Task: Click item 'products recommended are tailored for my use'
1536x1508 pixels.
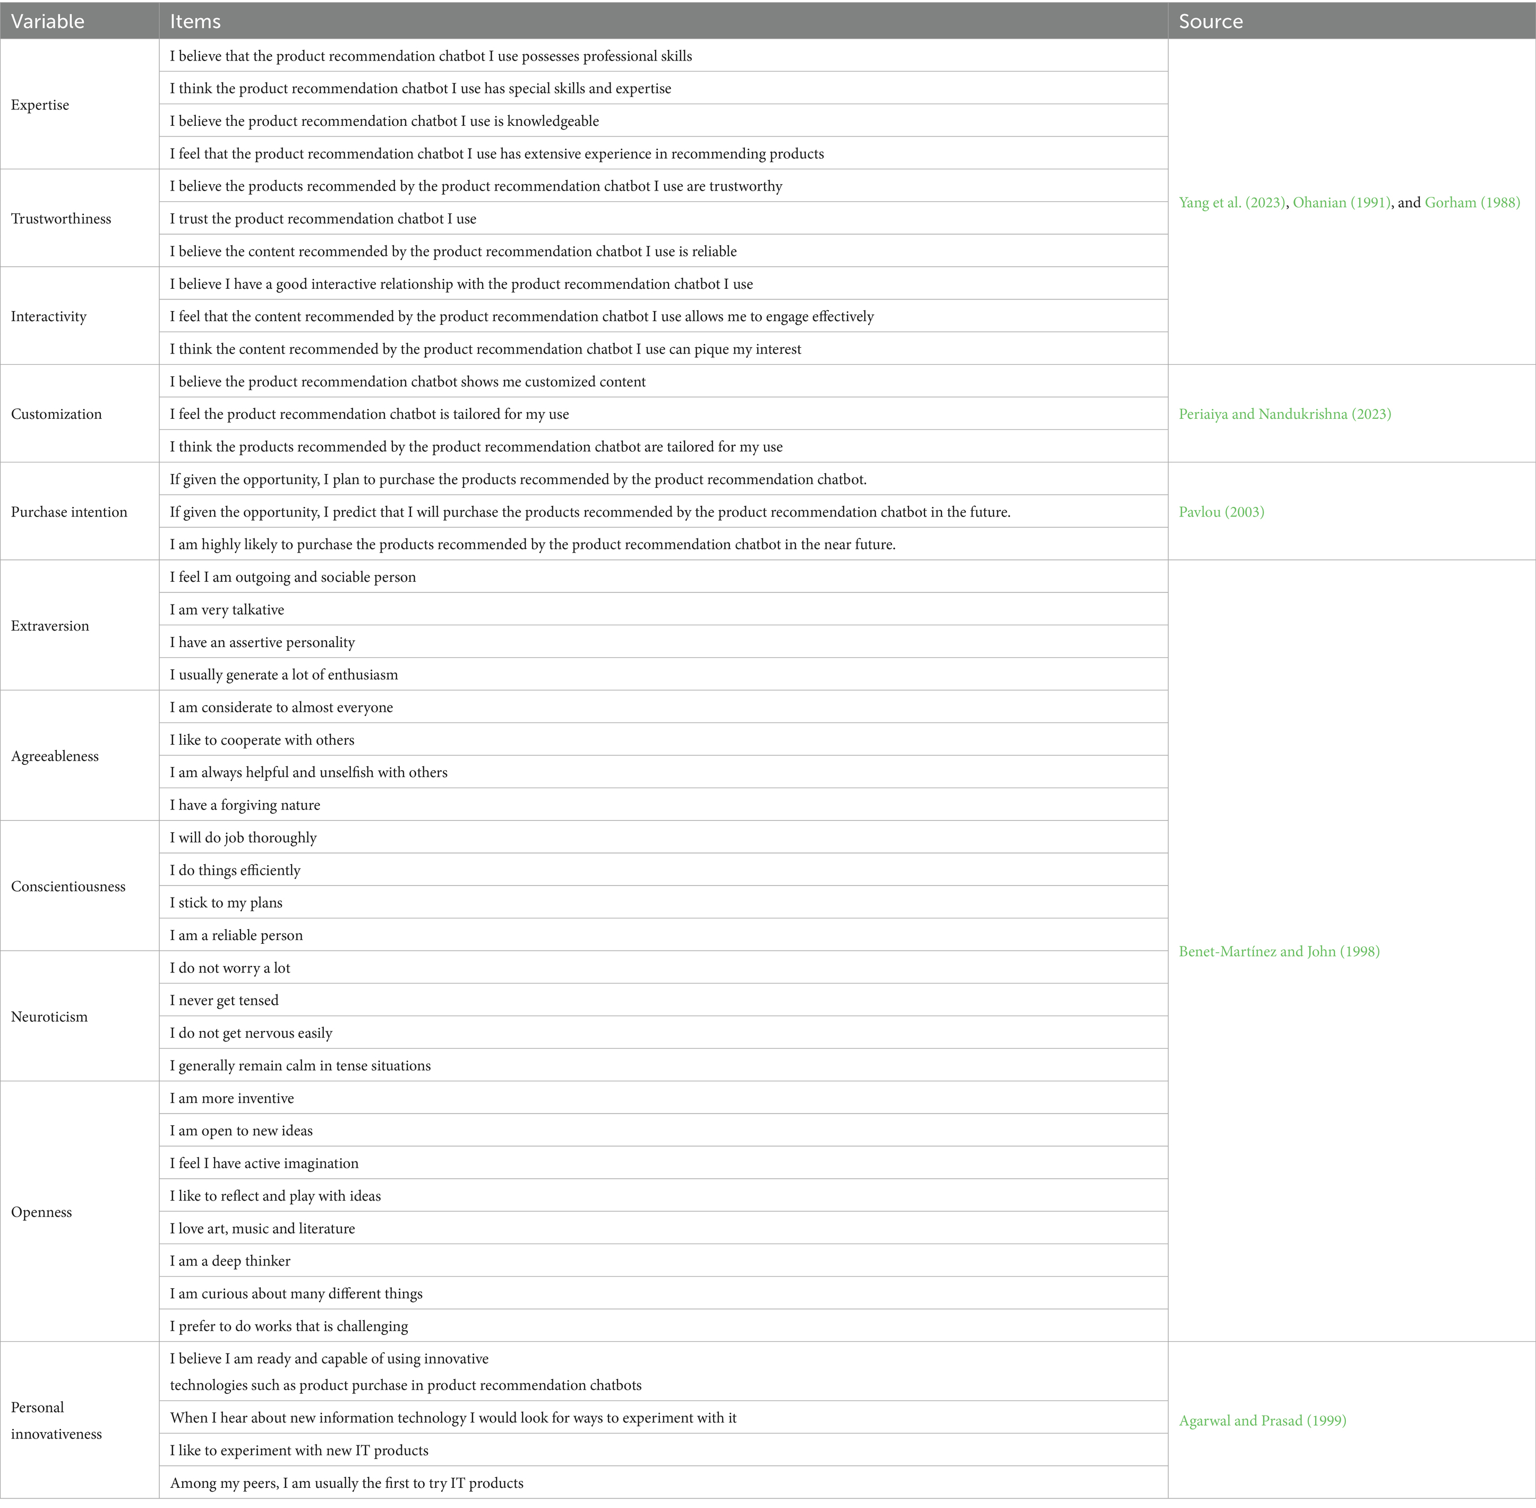Action: pos(664,446)
